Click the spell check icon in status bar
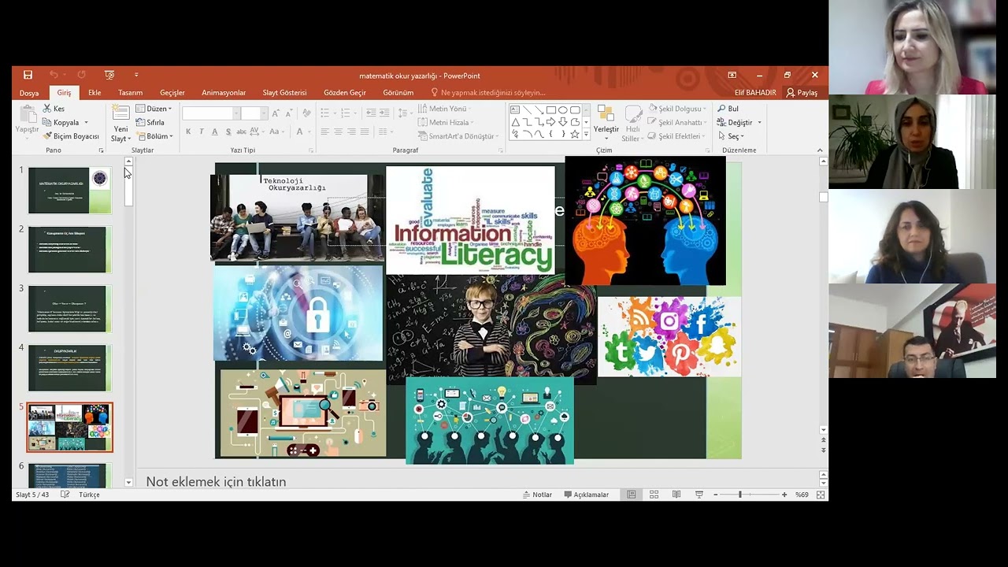Screen dimensions: 1008x567 65,495
